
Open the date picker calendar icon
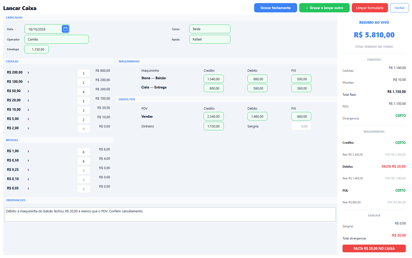(x=65, y=29)
